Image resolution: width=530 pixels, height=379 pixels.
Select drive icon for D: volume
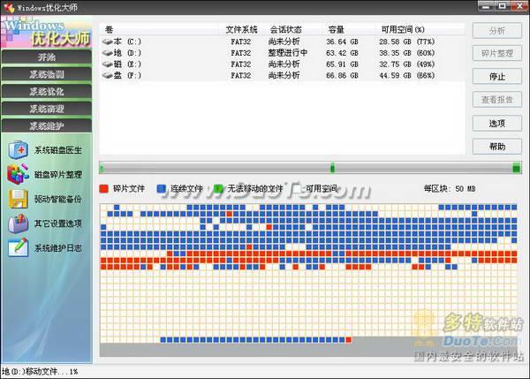[x=108, y=53]
